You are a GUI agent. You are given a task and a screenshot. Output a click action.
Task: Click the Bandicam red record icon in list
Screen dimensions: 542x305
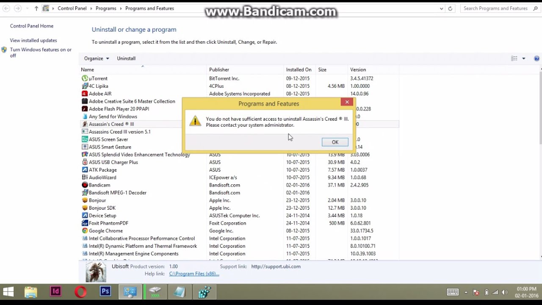point(85,185)
